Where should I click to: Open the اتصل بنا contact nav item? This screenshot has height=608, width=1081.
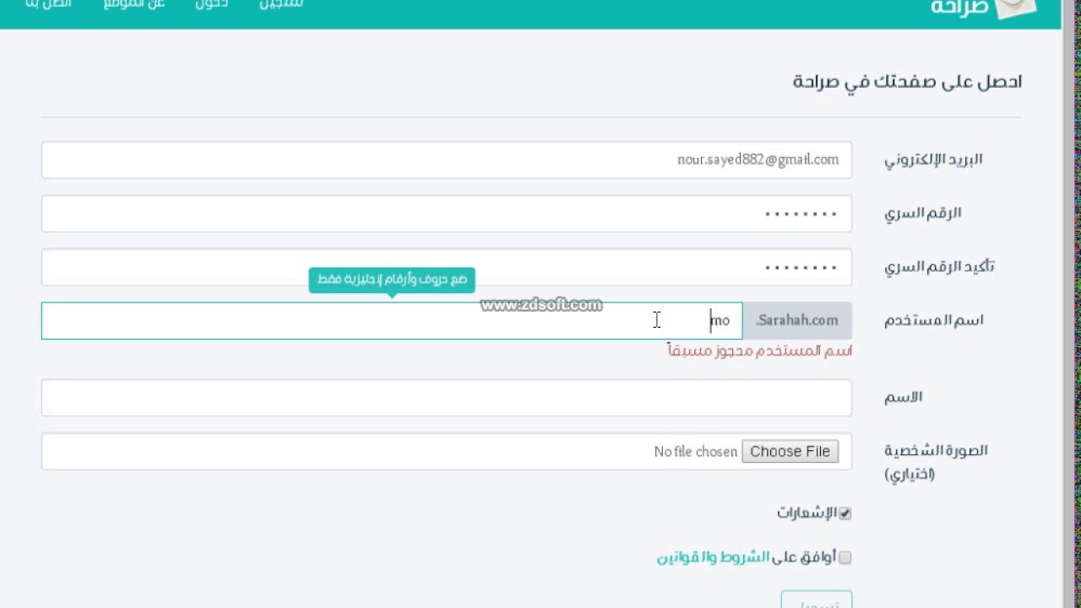tap(49, 4)
